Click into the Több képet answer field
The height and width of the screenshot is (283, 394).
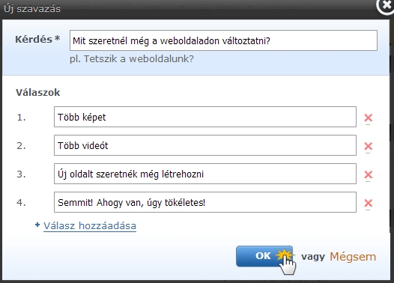pos(205,117)
